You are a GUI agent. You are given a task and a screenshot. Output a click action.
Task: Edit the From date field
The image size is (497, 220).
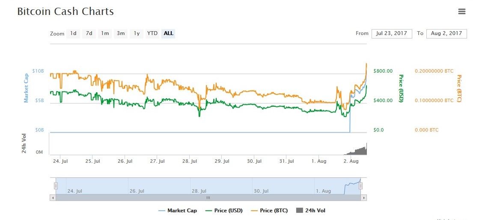[x=392, y=33]
